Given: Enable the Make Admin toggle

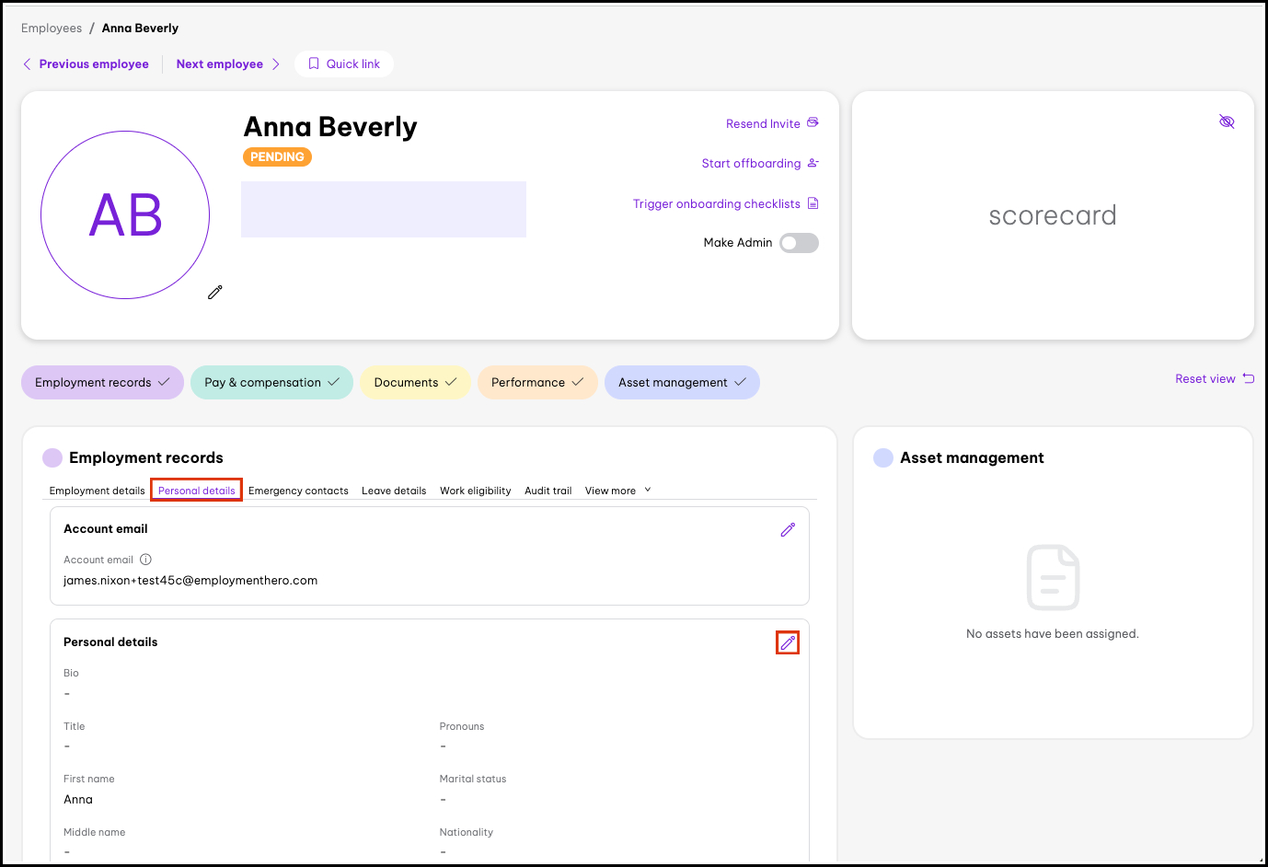Looking at the screenshot, I should click(798, 242).
